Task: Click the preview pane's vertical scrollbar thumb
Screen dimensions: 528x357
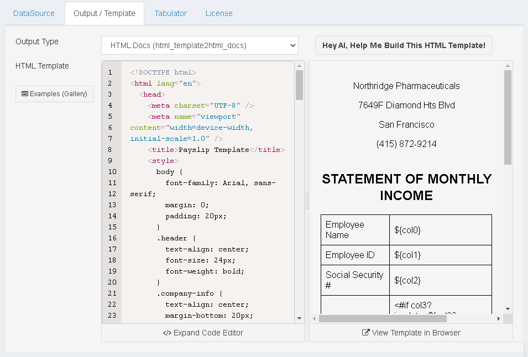Action: (x=508, y=117)
